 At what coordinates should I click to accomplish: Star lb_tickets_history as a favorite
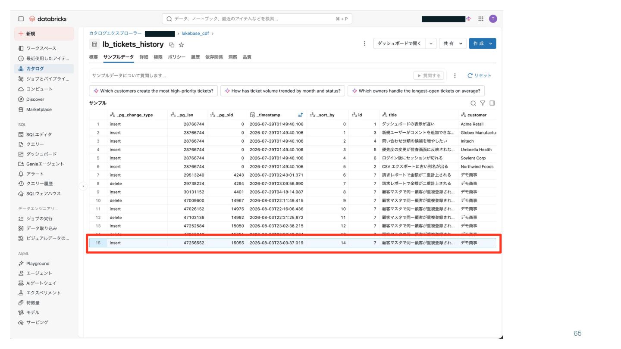coord(182,45)
